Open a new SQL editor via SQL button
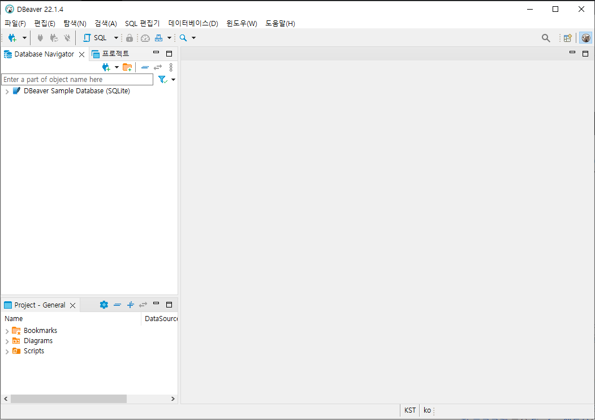Image resolution: width=595 pixels, height=420 pixels. point(95,38)
